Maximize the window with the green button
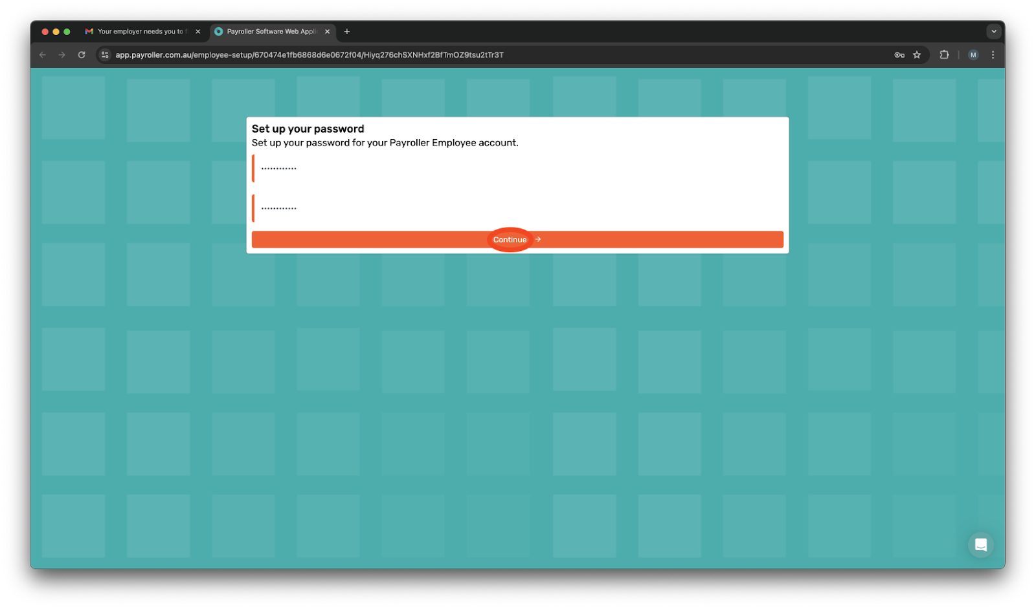Image resolution: width=1036 pixels, height=609 pixels. (67, 31)
